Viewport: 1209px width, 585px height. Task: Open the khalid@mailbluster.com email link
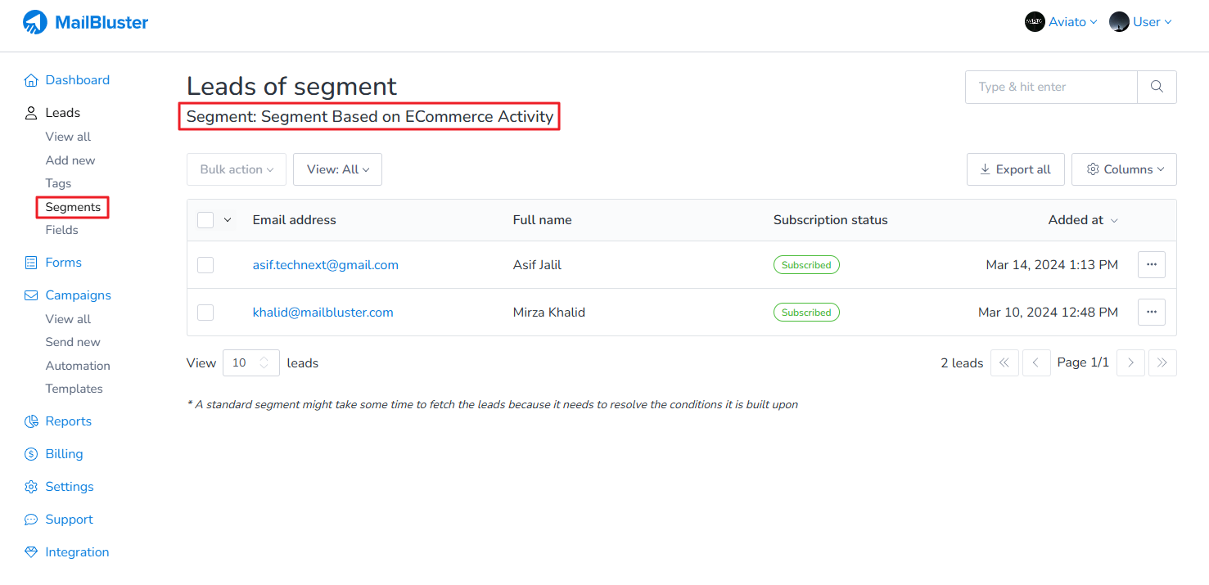[323, 313]
